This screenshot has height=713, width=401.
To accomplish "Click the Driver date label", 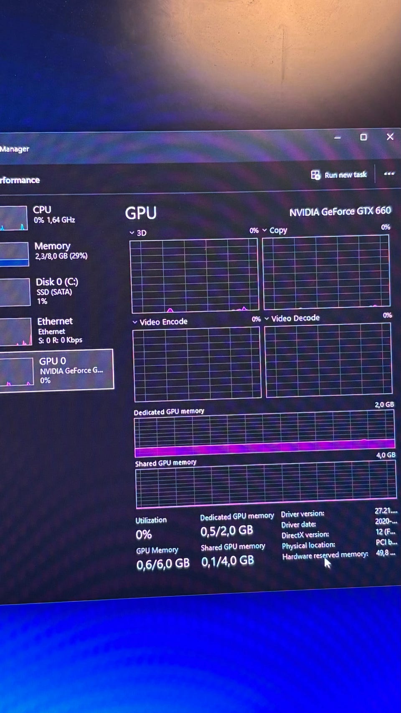I will 299,525.
